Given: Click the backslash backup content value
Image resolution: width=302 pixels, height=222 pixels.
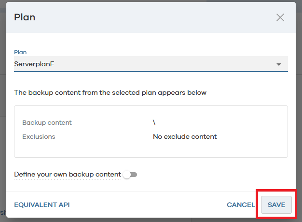Looking at the screenshot, I should (154, 122).
